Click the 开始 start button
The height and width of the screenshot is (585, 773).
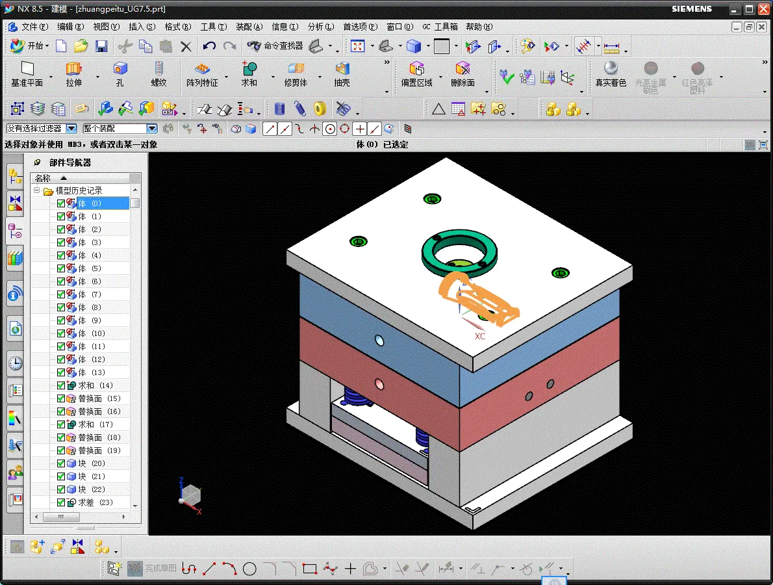click(27, 46)
